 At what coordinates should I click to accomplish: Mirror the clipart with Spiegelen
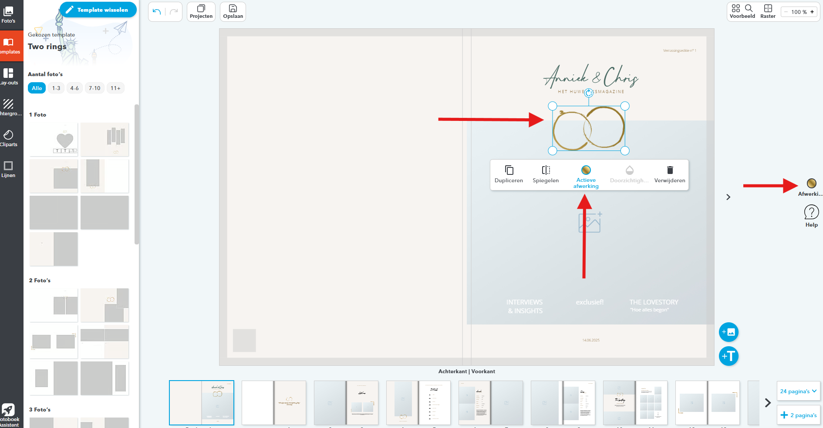[546, 174]
